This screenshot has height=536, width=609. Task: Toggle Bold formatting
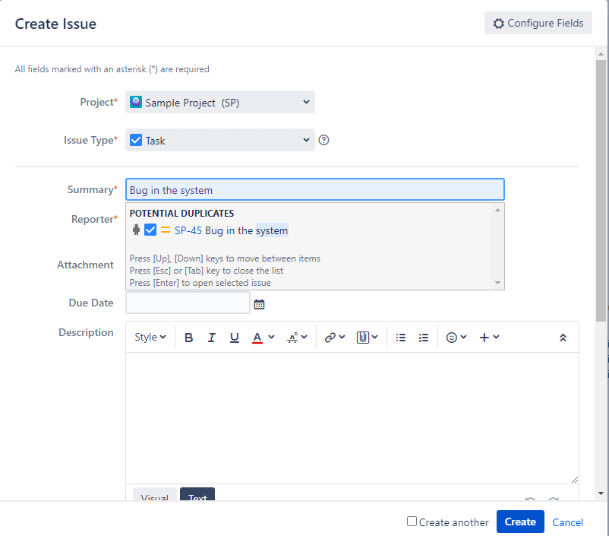point(189,338)
